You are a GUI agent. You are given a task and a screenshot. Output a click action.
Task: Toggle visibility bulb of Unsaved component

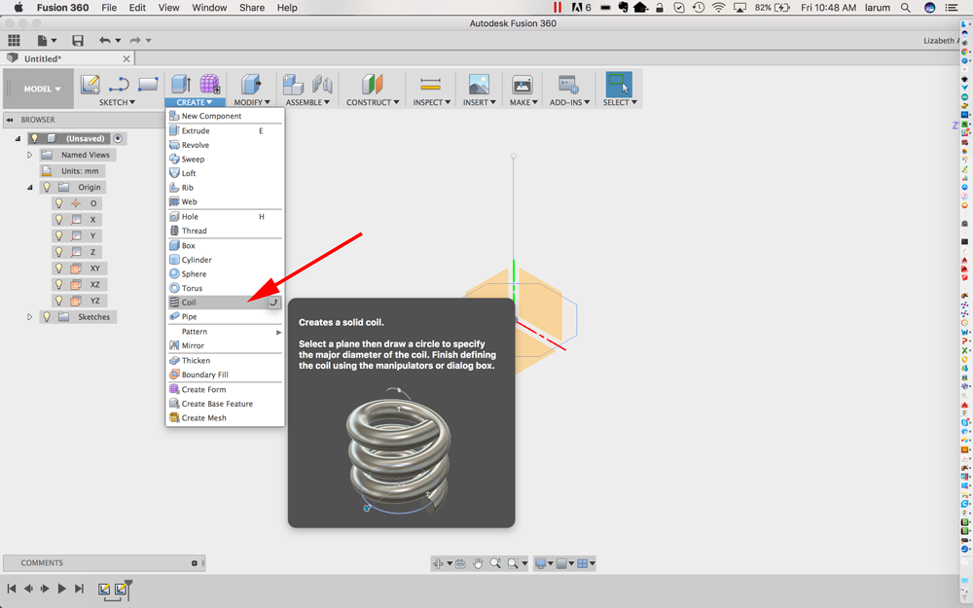35,138
